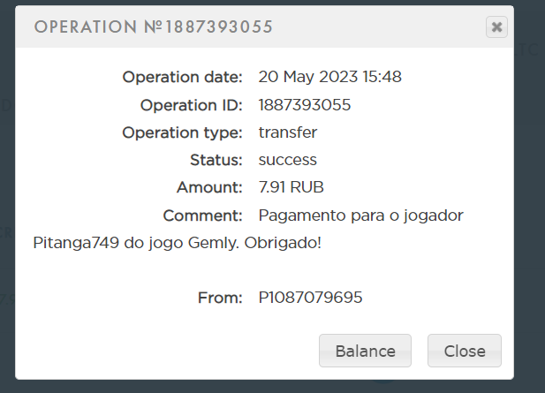Click the success status value
This screenshot has height=393, width=545.
click(x=287, y=160)
